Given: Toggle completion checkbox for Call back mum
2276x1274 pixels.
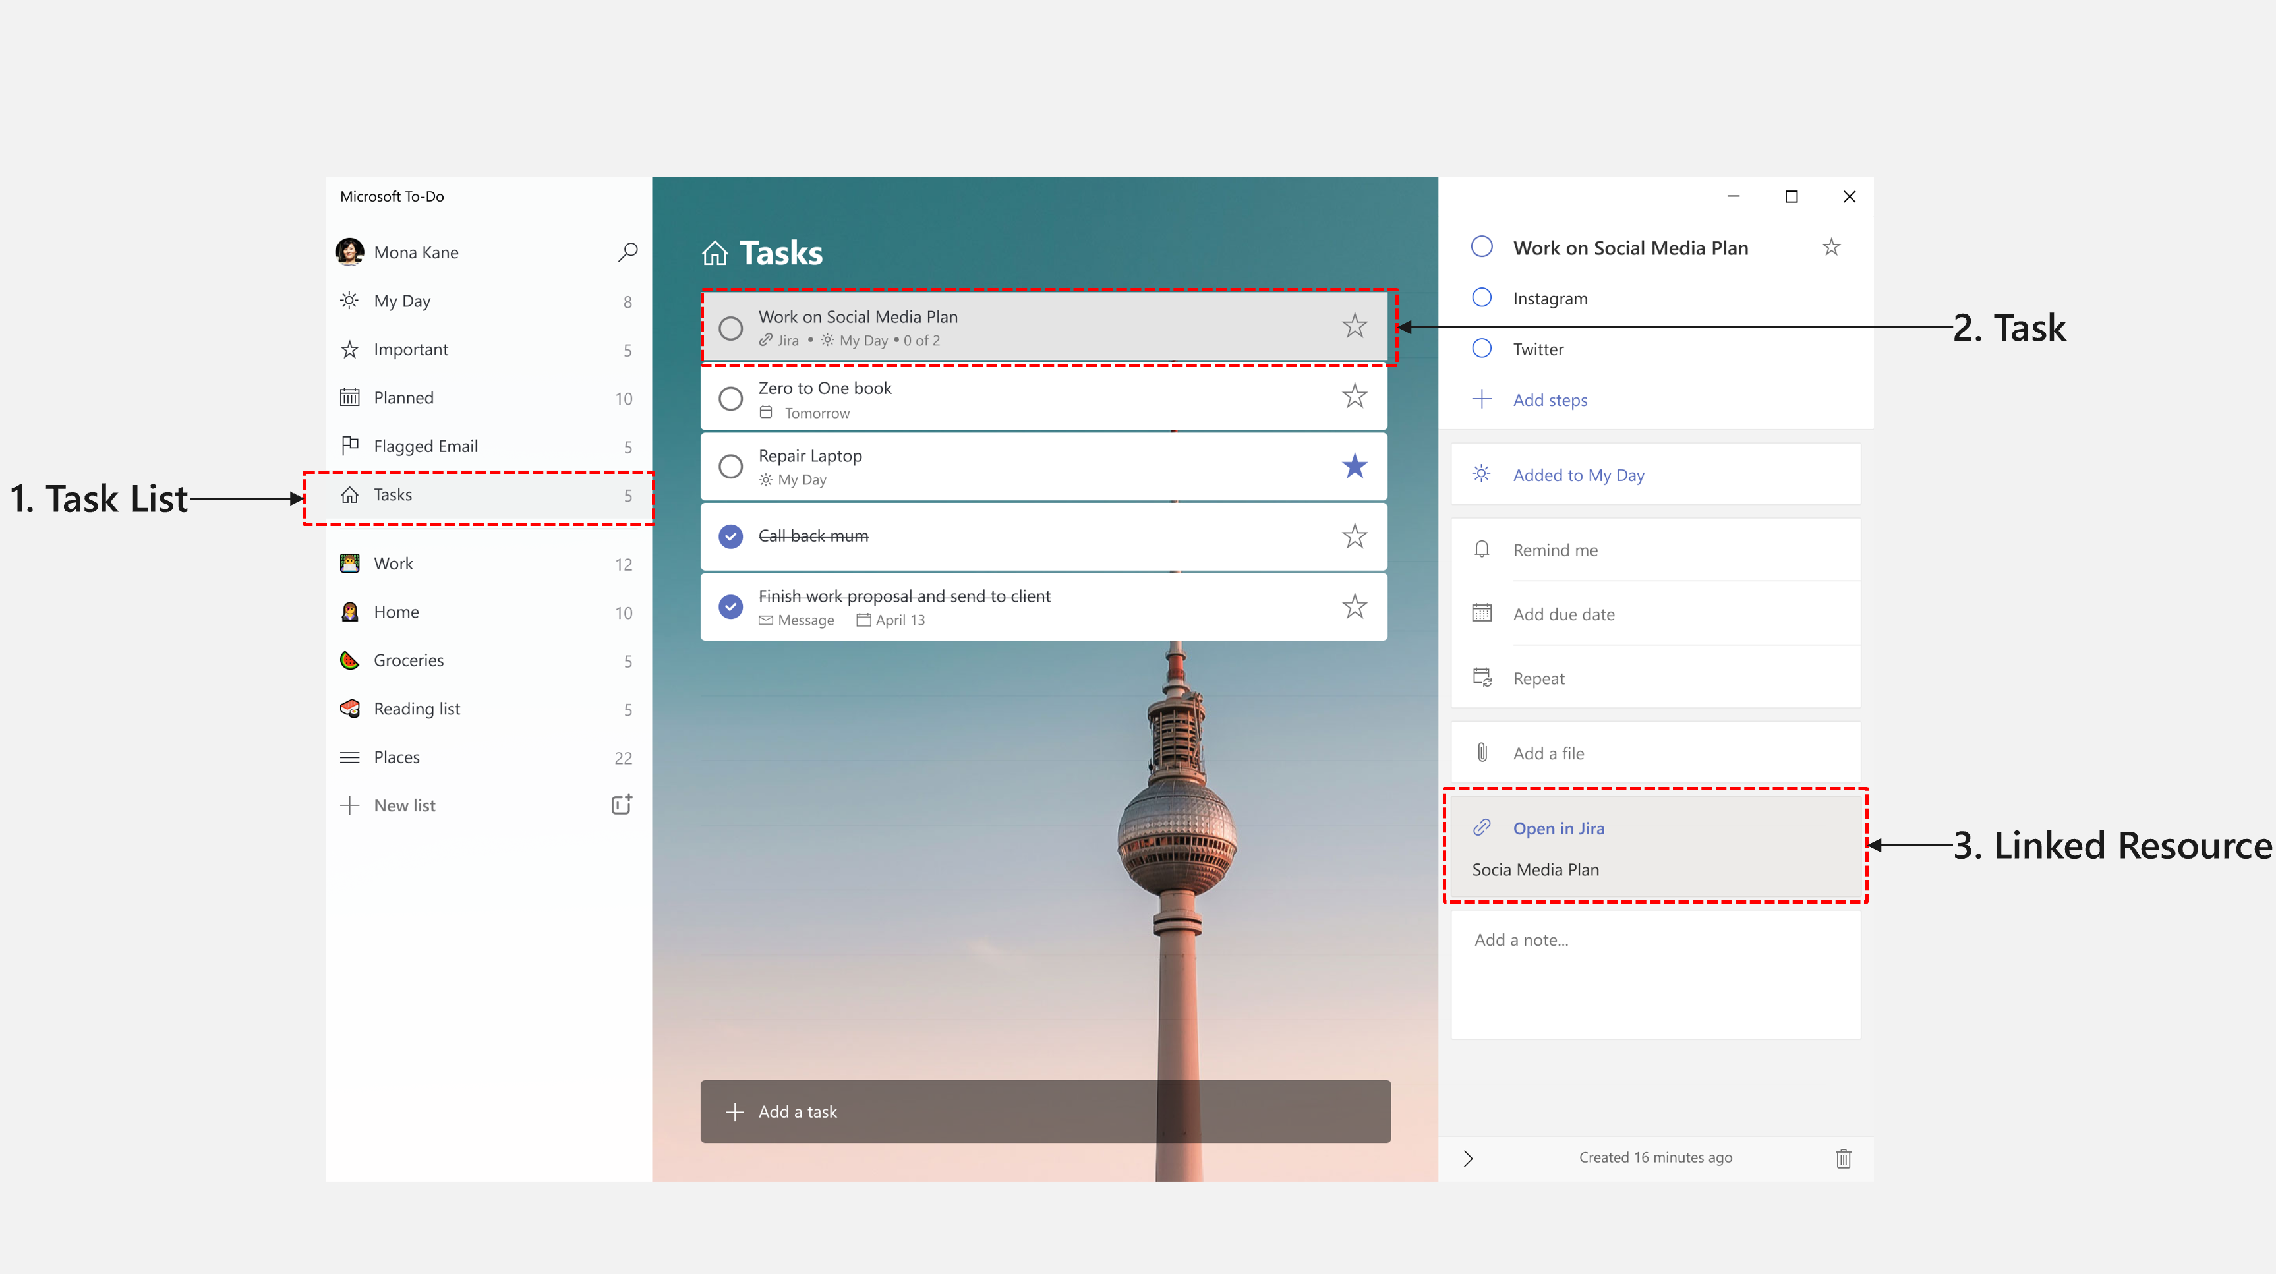Looking at the screenshot, I should click(730, 533).
